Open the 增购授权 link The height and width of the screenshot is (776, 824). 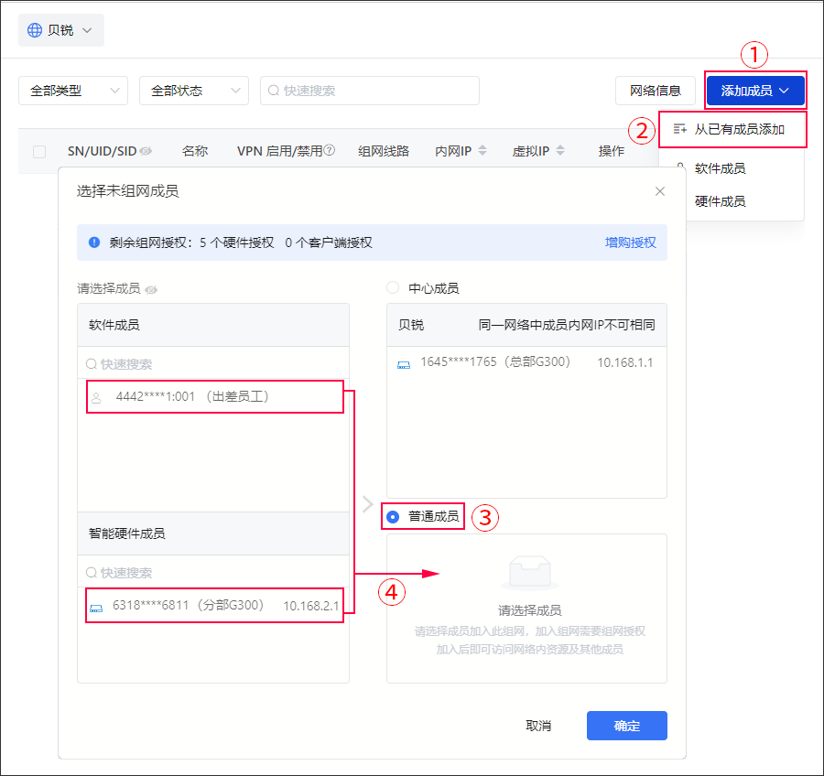tap(630, 242)
